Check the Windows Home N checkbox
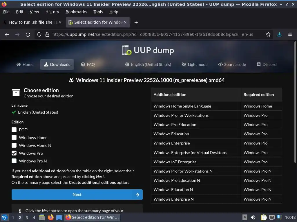This screenshot has width=297, height=222. pos(14,145)
